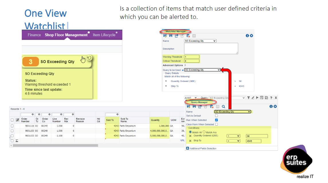Click the Warning Threshold input field
The width and height of the screenshot is (328, 183).
click(x=192, y=57)
